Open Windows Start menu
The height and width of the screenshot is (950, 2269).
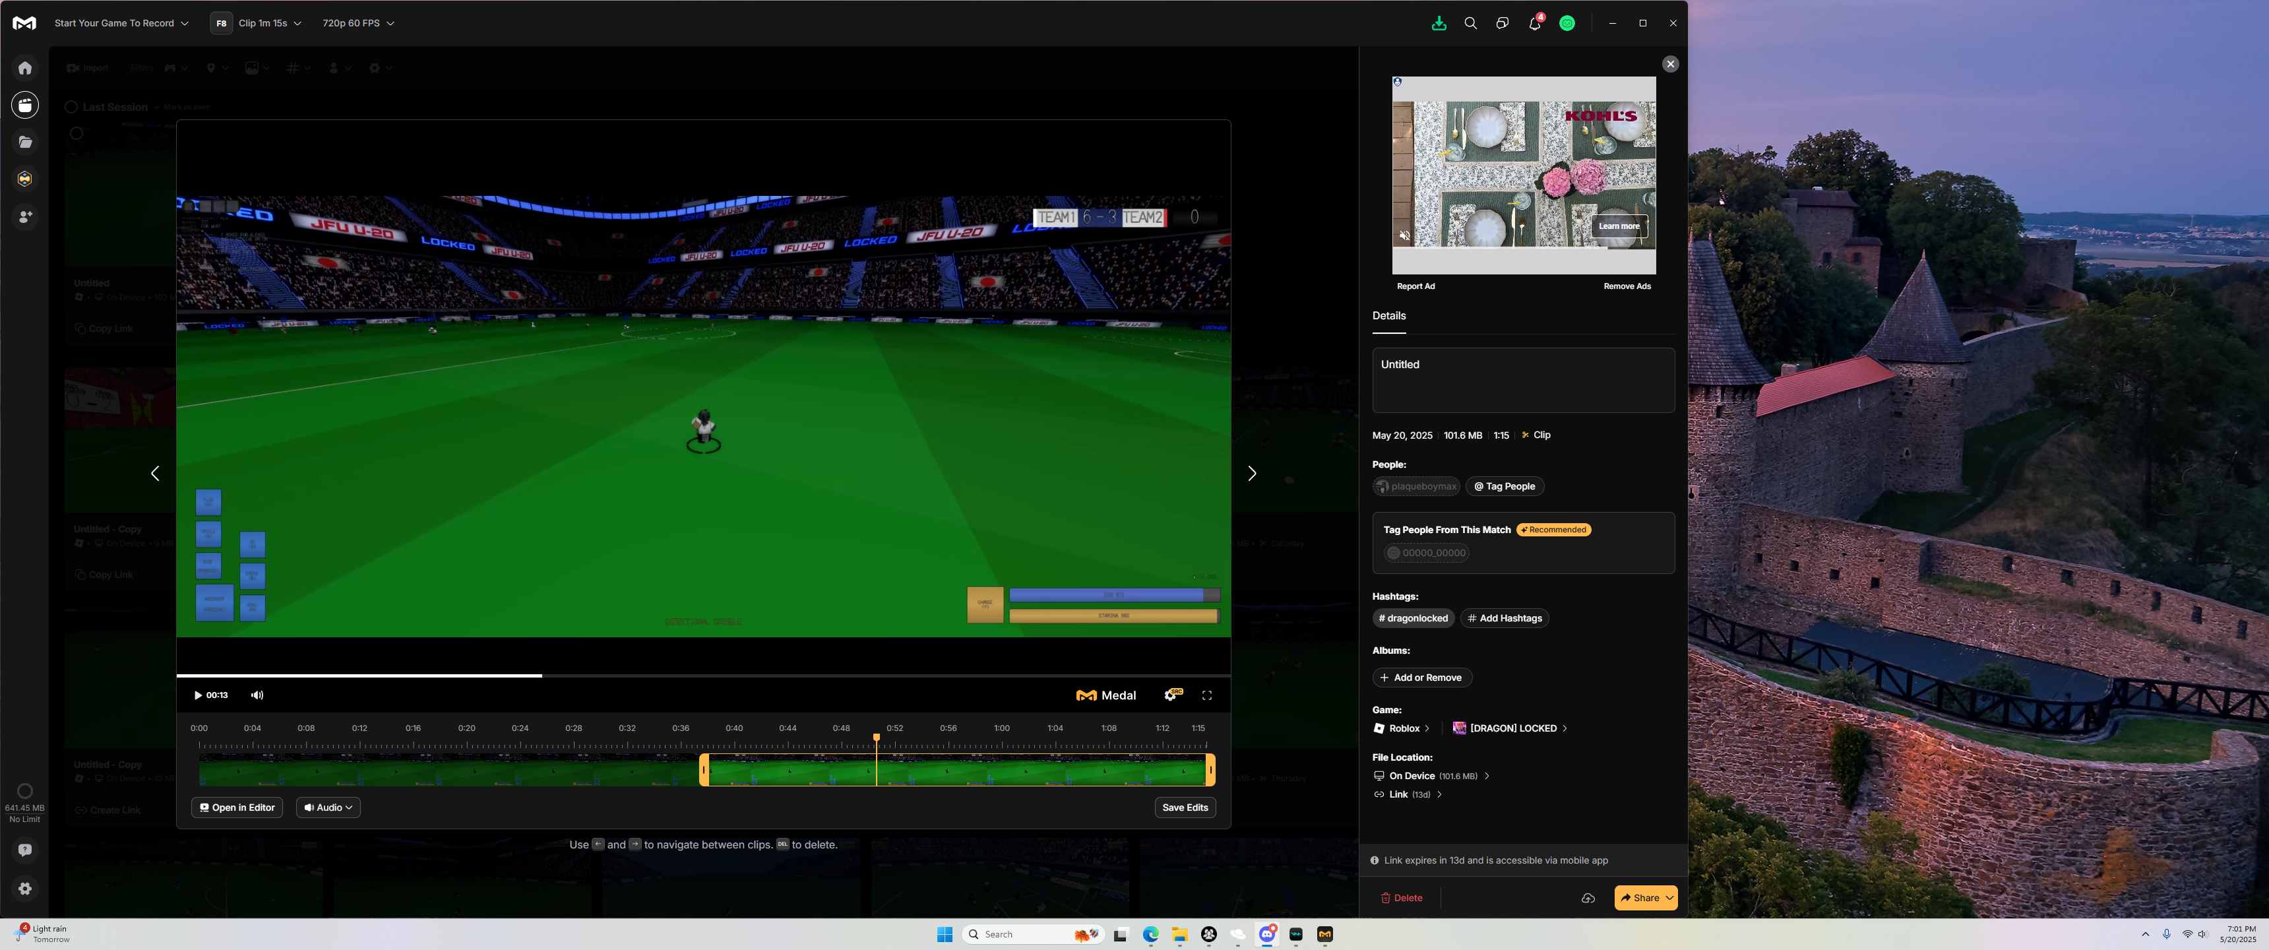[x=945, y=934]
